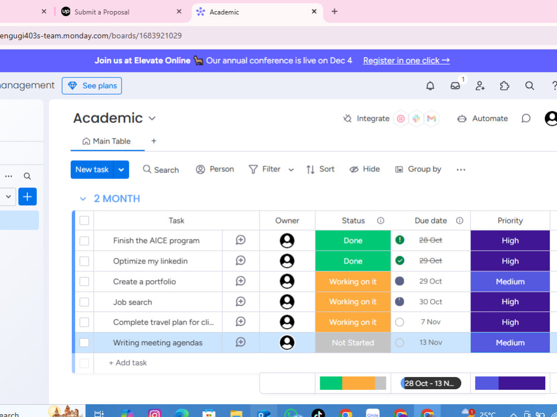Image resolution: width=557 pixels, height=417 pixels.
Task: Click the empty status circle beside 7 Nov
Action: pyautogui.click(x=399, y=322)
